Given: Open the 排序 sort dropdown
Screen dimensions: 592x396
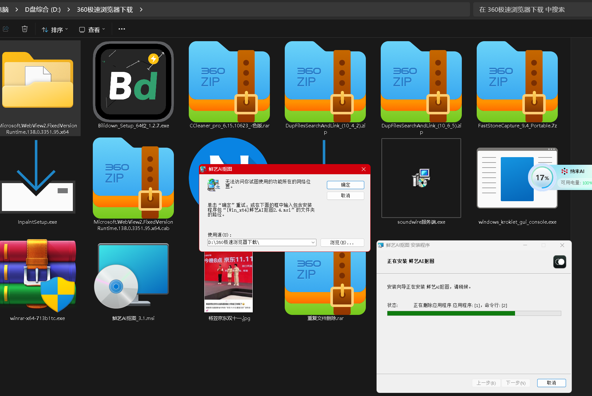Looking at the screenshot, I should (55, 29).
